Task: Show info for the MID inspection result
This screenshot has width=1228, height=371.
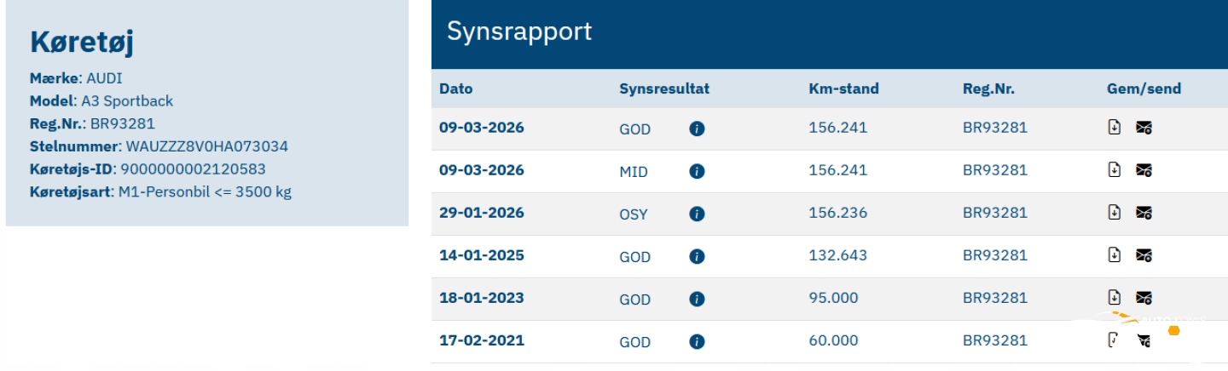Action: point(697,172)
